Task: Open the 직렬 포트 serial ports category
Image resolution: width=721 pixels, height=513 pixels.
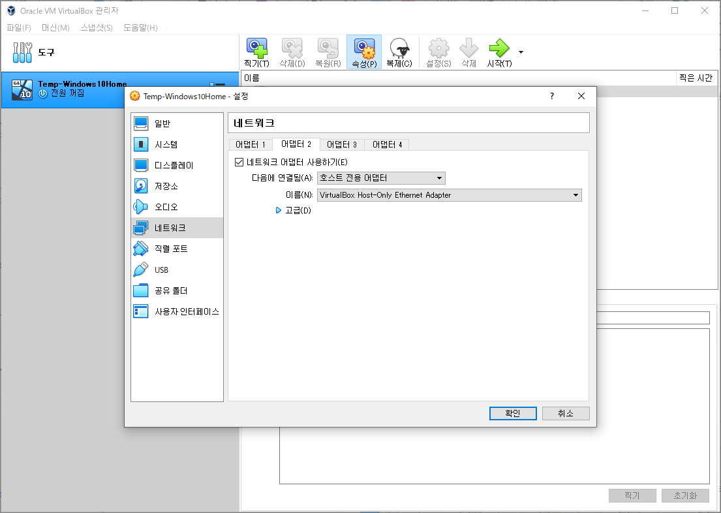Action: [177, 249]
